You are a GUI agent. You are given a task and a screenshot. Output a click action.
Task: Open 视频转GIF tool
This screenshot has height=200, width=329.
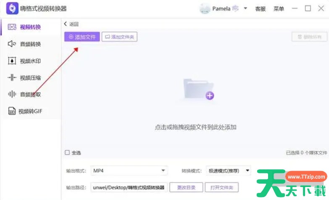click(25, 111)
